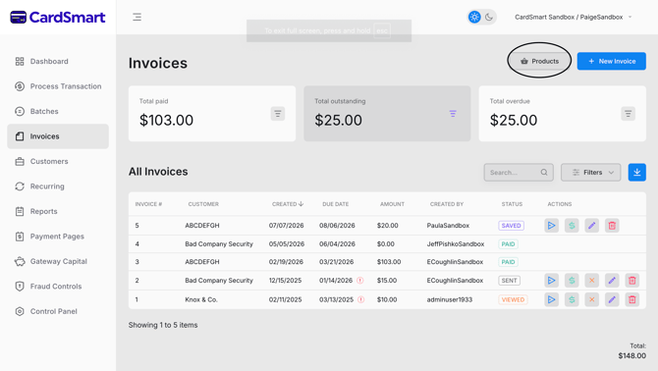The width and height of the screenshot is (658, 371).
Task: Sort by STATUS column
Action: coord(512,204)
